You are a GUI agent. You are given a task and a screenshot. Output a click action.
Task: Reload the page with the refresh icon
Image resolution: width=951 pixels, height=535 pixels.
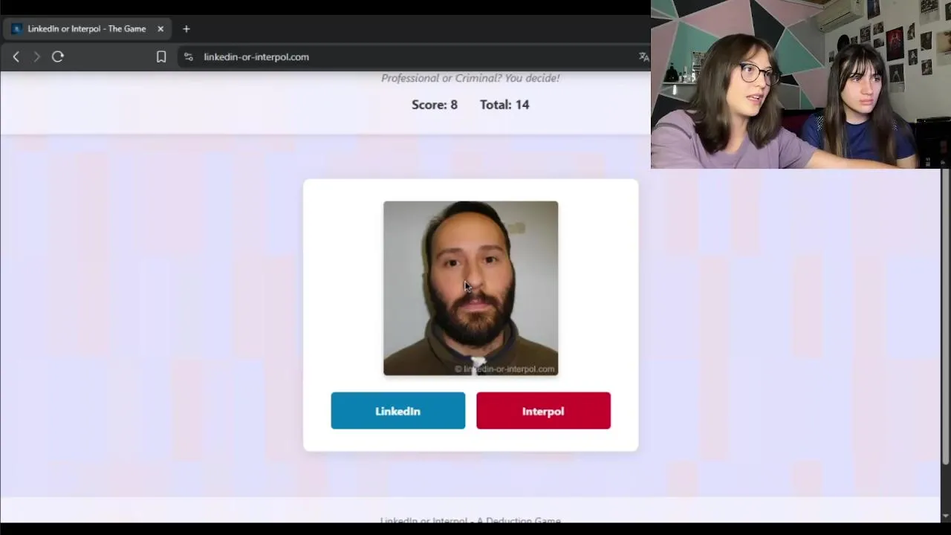click(58, 56)
